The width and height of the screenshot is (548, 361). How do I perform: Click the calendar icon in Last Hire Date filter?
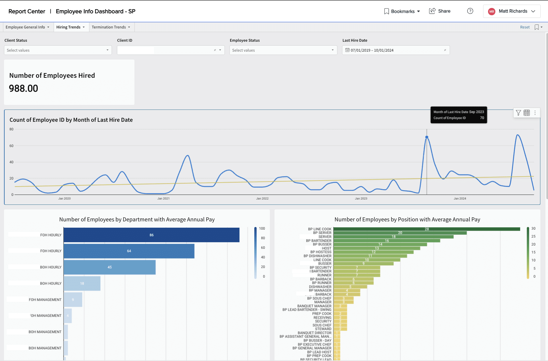347,50
